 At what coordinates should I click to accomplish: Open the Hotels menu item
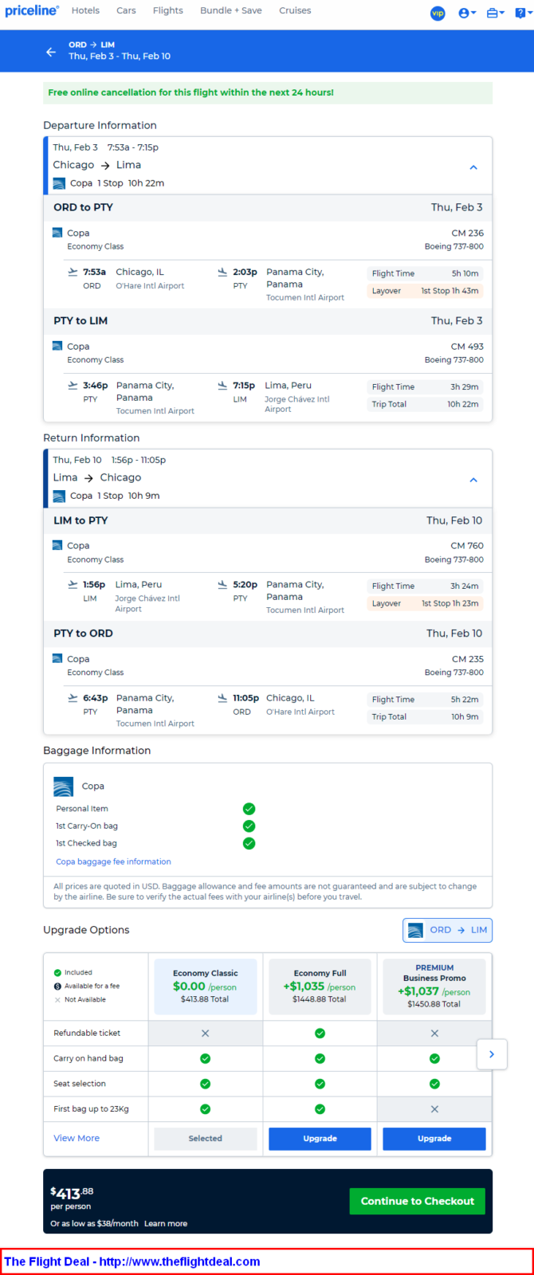pyautogui.click(x=85, y=11)
